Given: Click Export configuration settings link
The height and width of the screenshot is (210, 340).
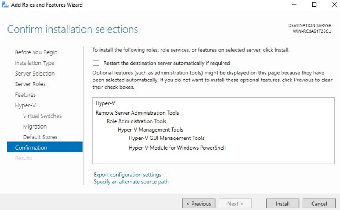Looking at the screenshot, I should (x=127, y=175).
